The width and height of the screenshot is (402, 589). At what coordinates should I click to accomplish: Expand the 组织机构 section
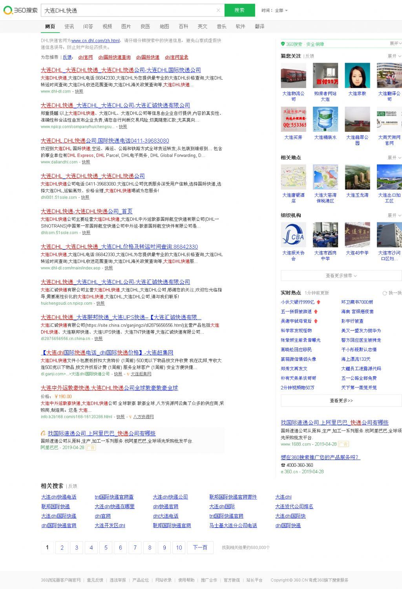tap(394, 215)
